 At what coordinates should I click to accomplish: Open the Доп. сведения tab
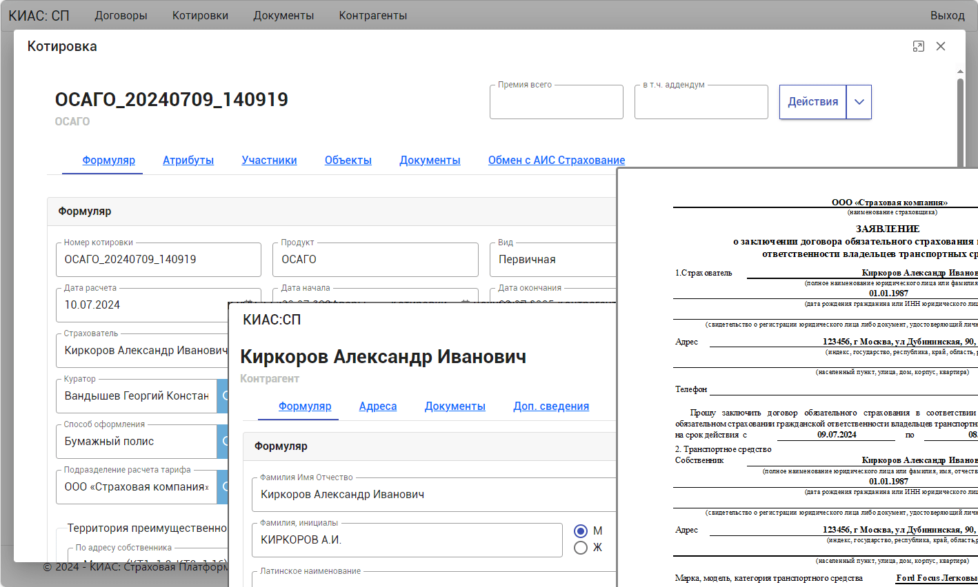click(x=551, y=406)
